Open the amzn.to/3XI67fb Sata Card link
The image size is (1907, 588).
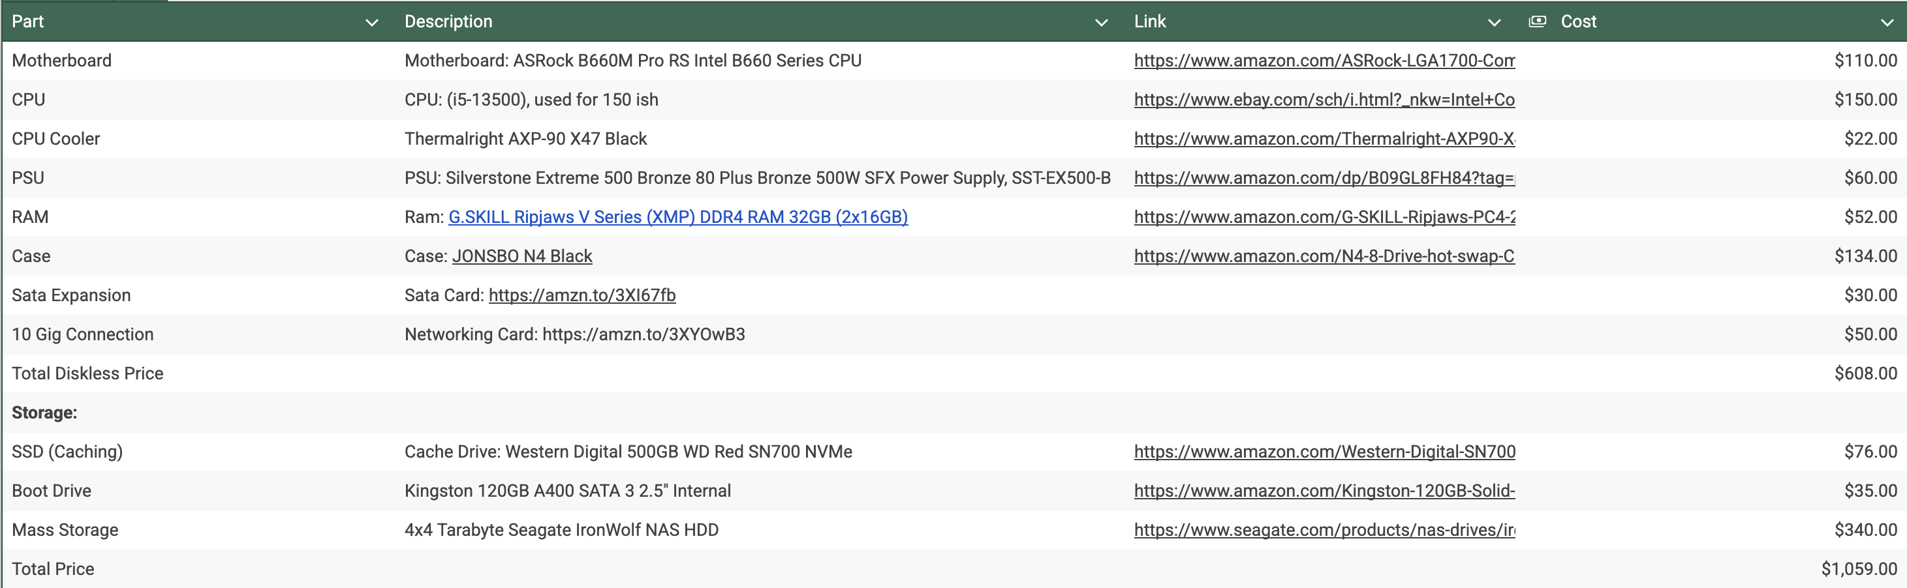point(582,296)
